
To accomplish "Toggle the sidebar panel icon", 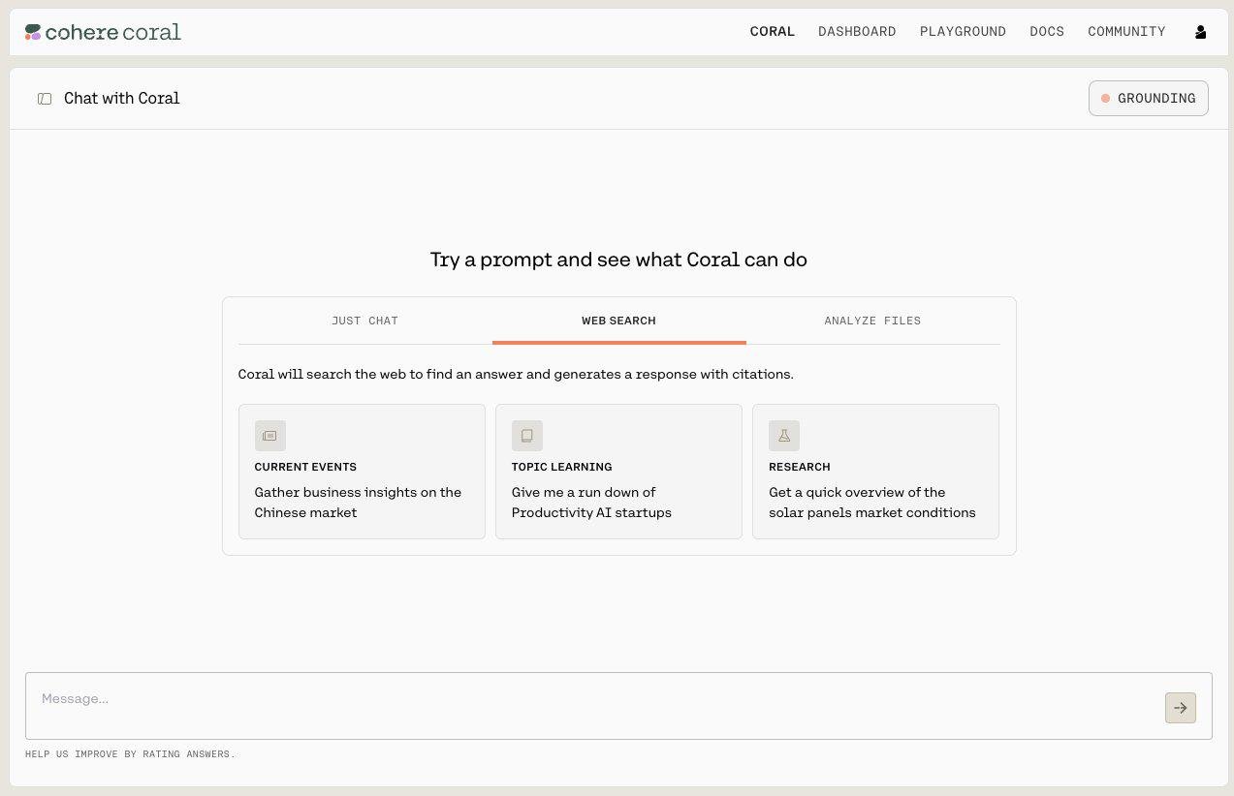I will tap(45, 98).
